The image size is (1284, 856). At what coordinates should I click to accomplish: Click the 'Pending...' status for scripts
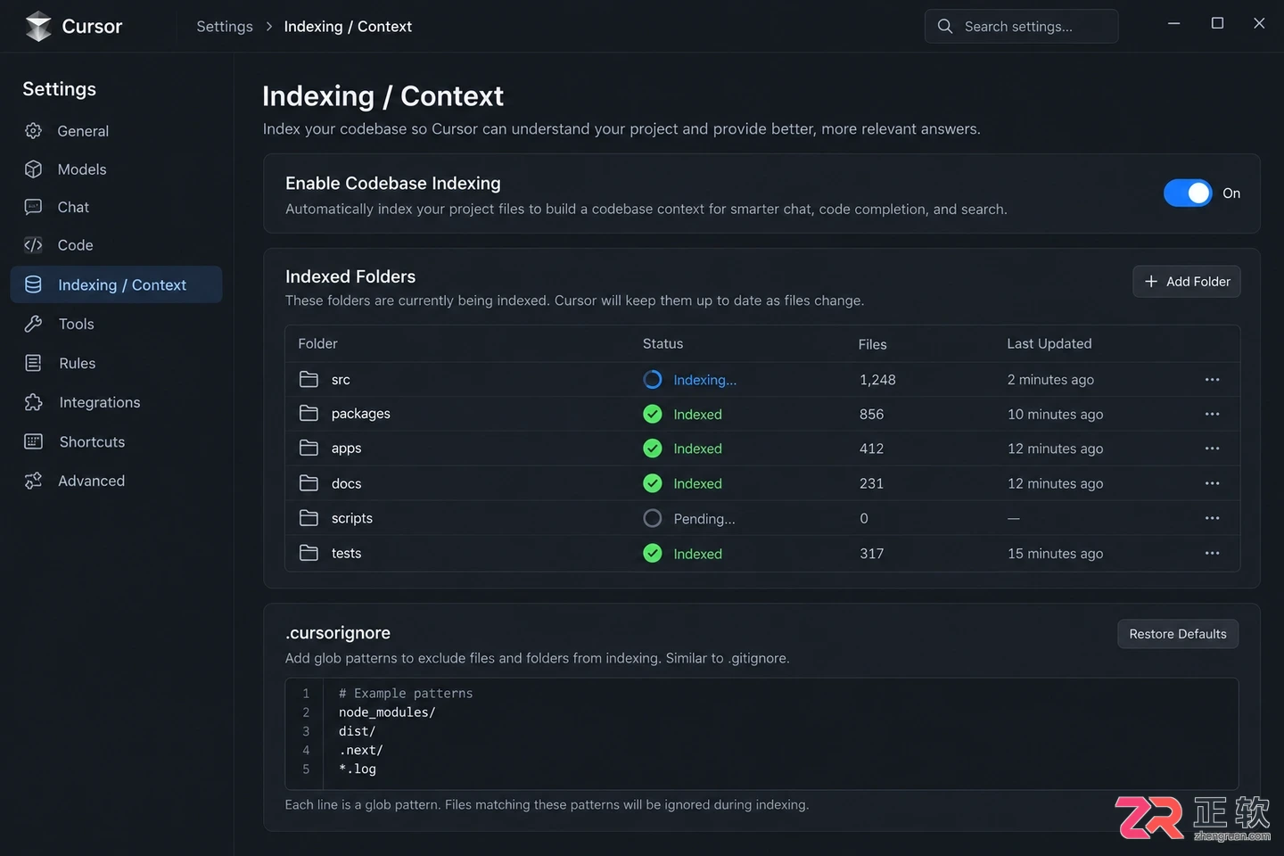click(x=704, y=519)
